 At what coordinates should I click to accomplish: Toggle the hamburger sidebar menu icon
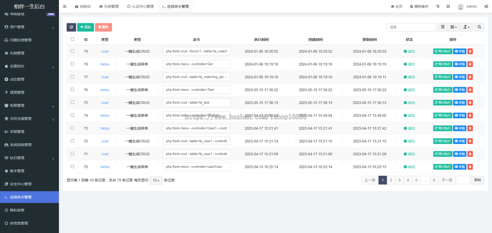pos(65,7)
